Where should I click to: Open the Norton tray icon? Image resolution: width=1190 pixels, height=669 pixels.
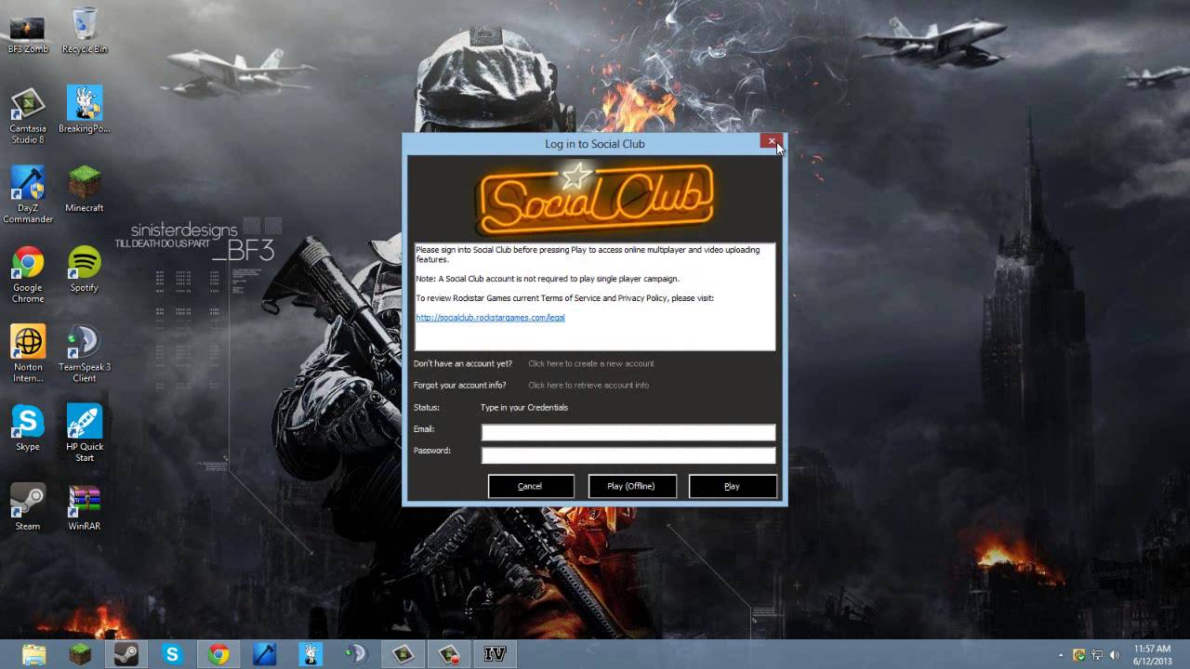[1079, 655]
